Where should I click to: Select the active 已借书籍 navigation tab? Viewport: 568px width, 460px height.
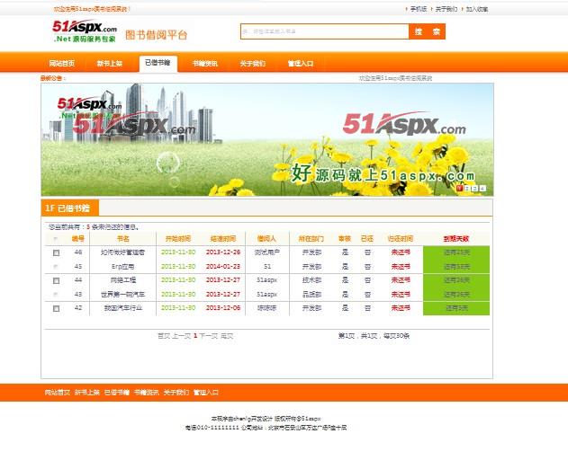[158, 63]
